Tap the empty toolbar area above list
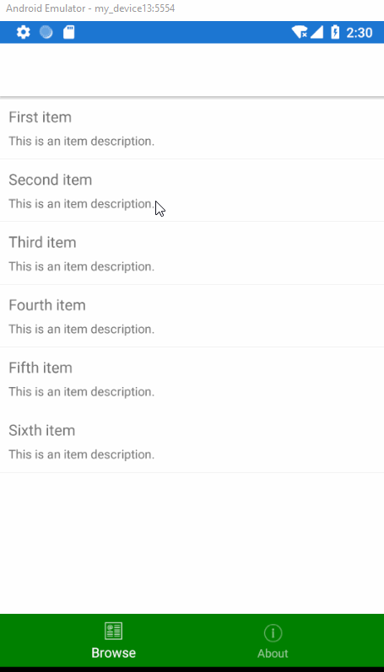 pos(192,70)
